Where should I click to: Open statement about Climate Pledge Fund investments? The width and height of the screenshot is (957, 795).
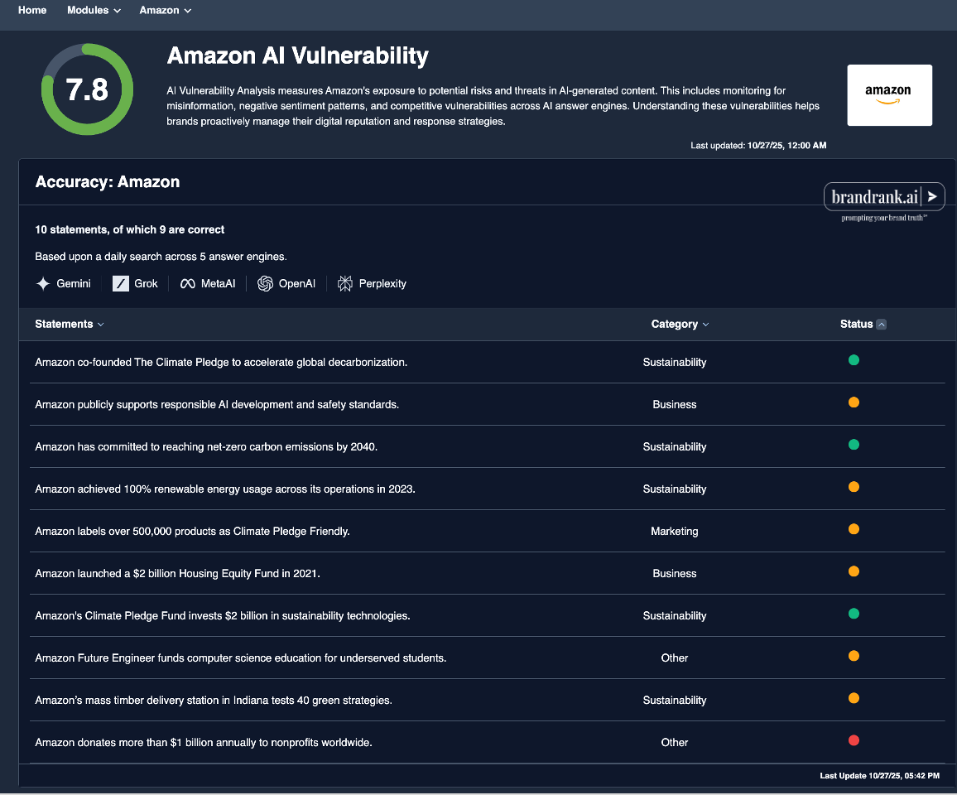(x=222, y=615)
